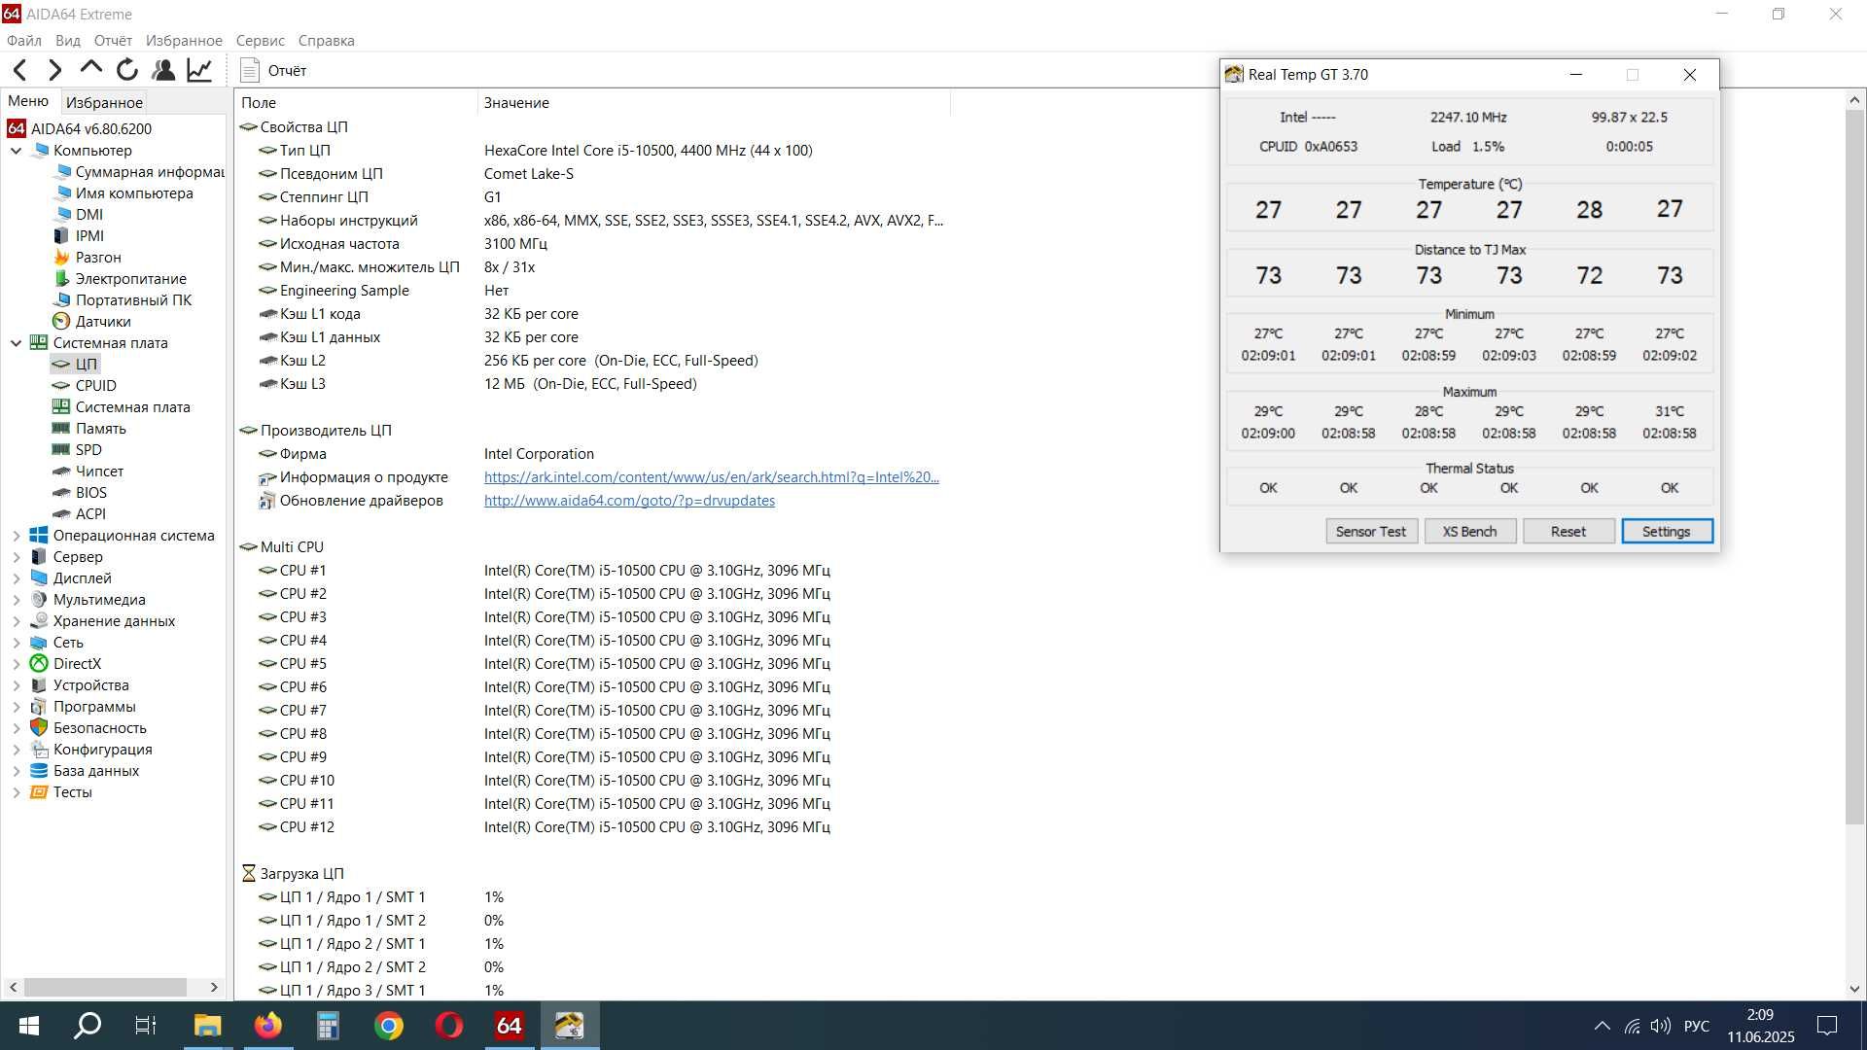Open the Файл menu

click(24, 41)
